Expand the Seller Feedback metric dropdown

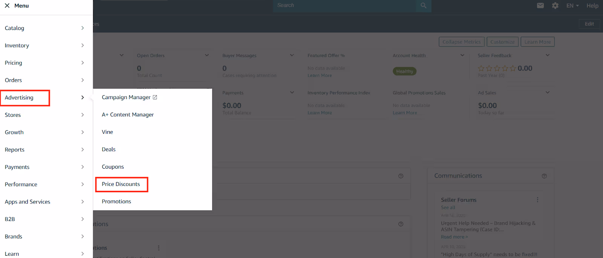point(548,55)
